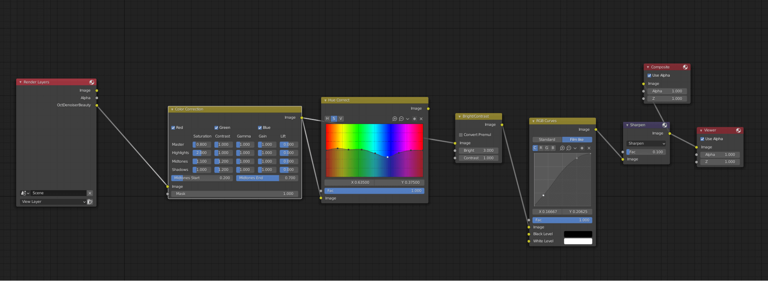Click Render Layers Alpha output socket
768x281 pixels.
click(97, 98)
